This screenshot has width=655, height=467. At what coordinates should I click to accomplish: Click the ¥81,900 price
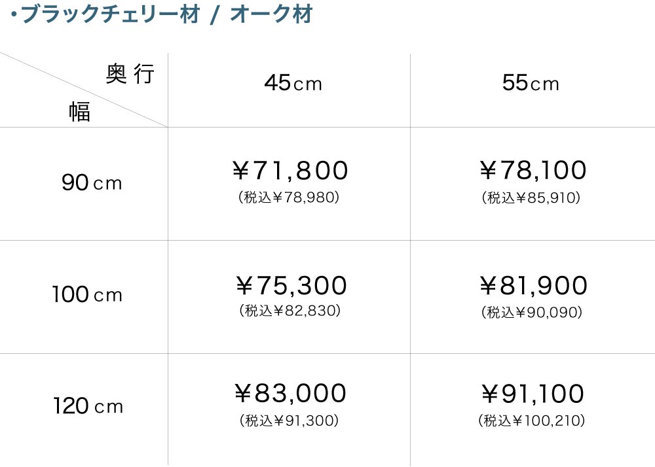tap(533, 286)
